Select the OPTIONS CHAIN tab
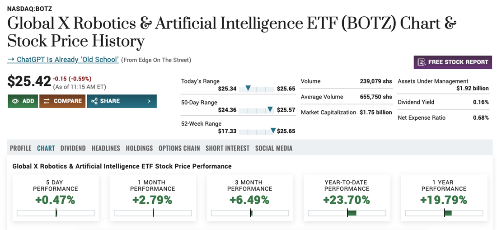The image size is (497, 230). pyautogui.click(x=179, y=148)
